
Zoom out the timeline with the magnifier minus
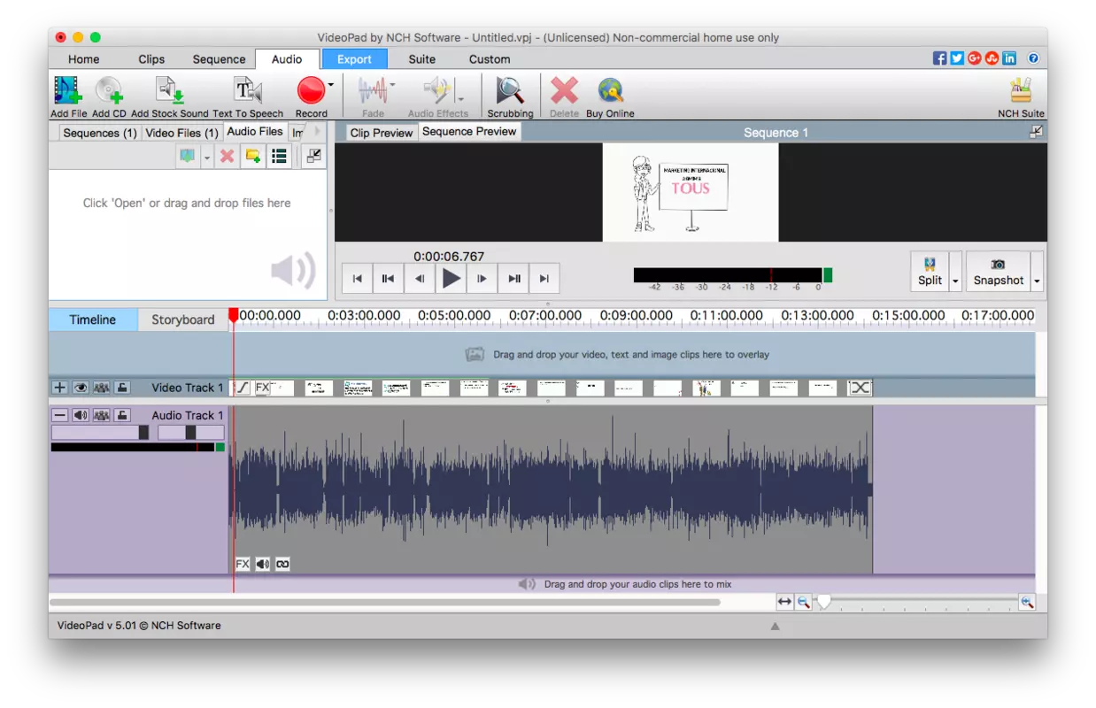point(803,602)
